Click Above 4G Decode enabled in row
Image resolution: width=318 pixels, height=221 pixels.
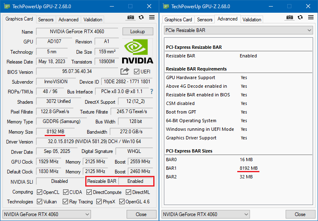click(238, 86)
